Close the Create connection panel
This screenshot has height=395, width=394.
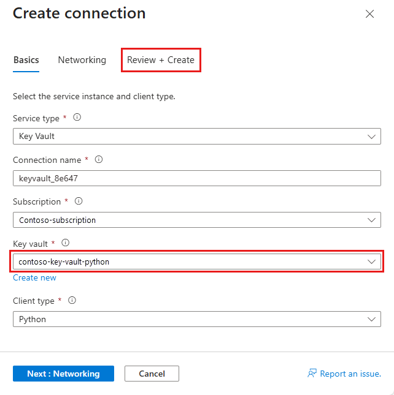coord(370,14)
